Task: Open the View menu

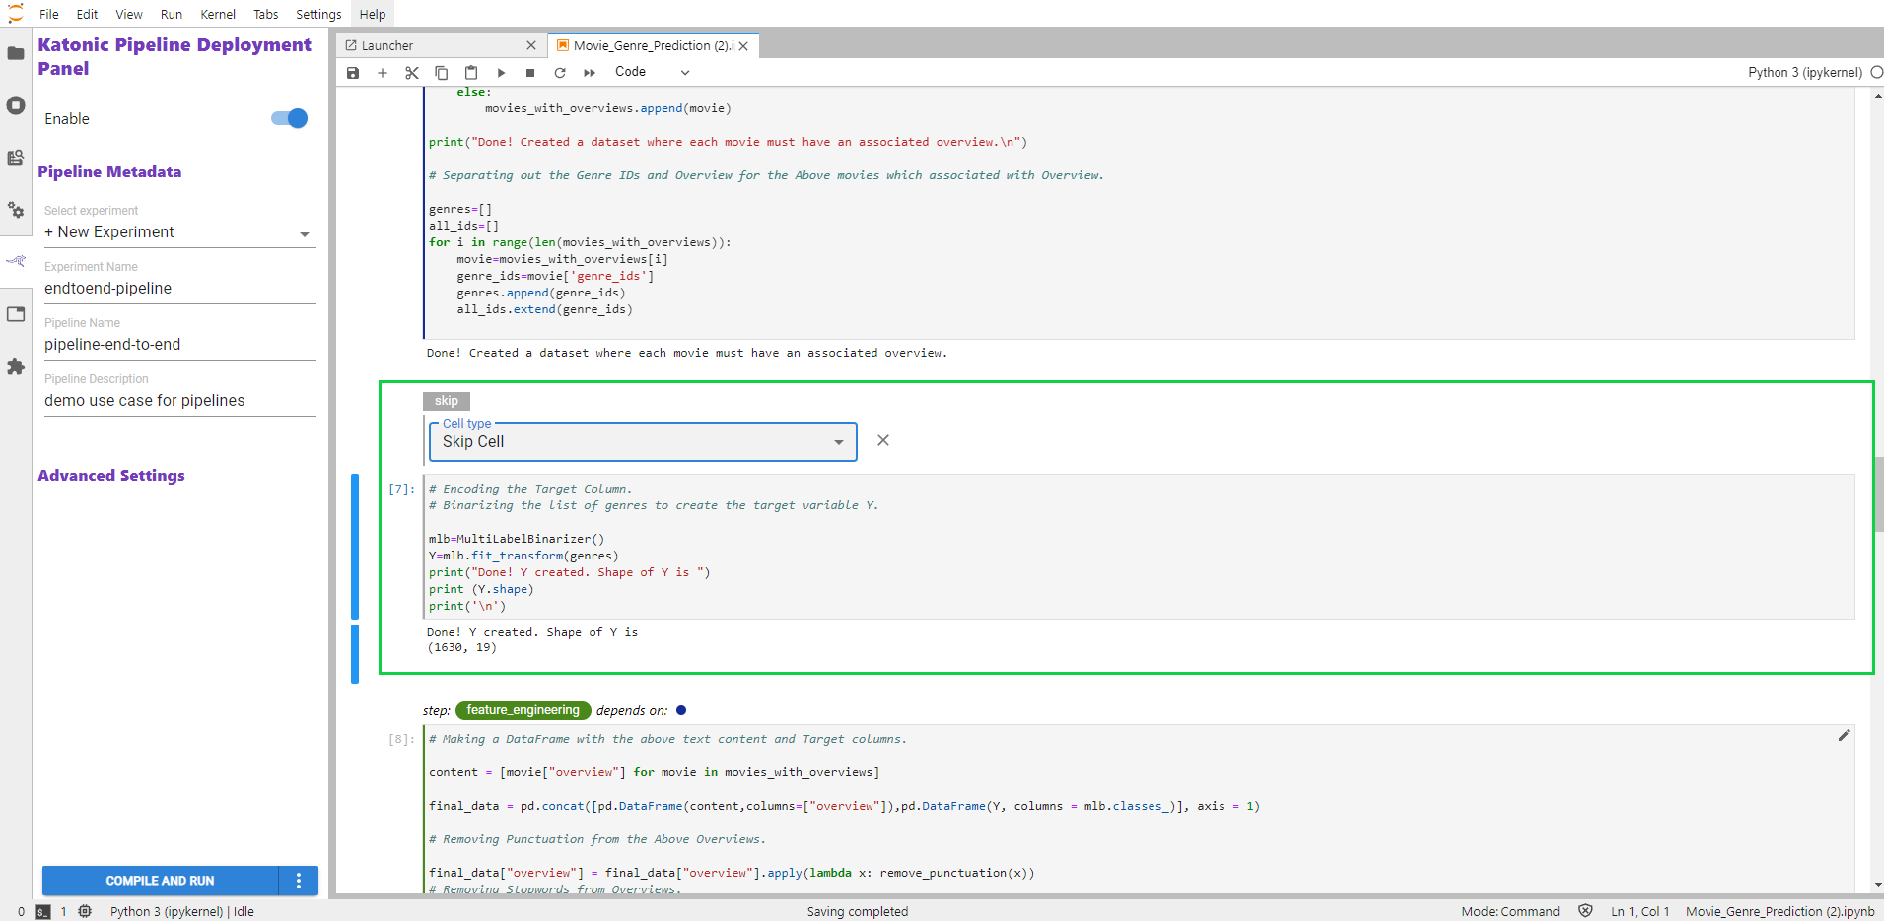Action: 129,14
